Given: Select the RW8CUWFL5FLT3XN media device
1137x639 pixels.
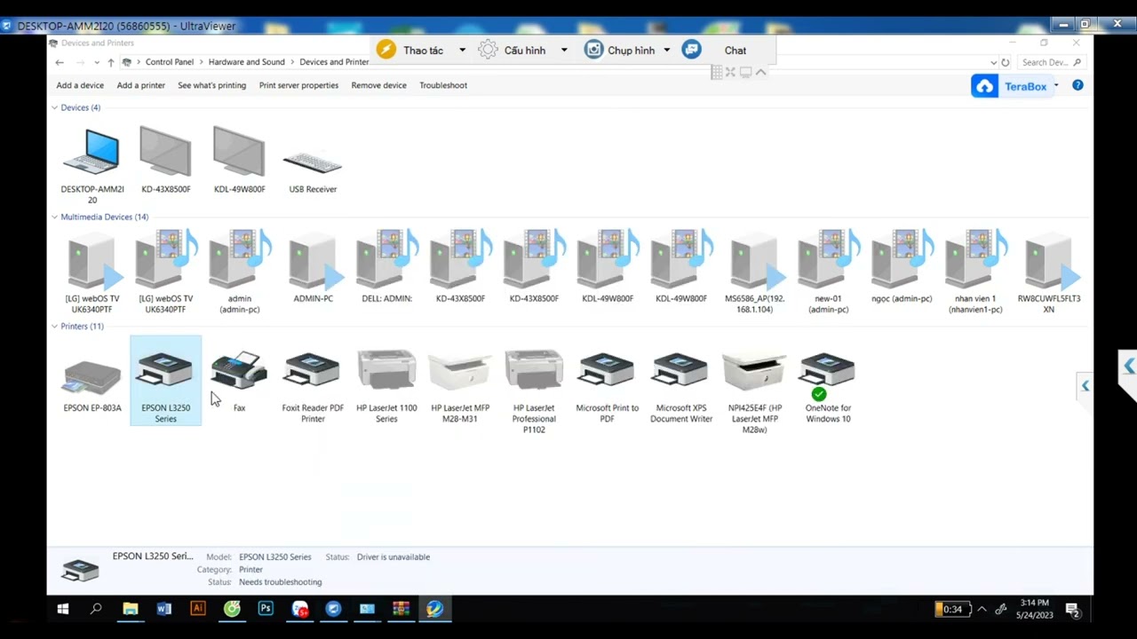Looking at the screenshot, I should (x=1049, y=272).
